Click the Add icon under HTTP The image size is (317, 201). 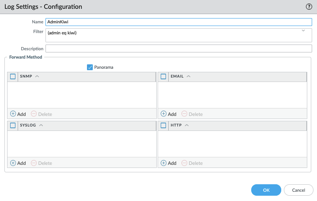point(163,163)
